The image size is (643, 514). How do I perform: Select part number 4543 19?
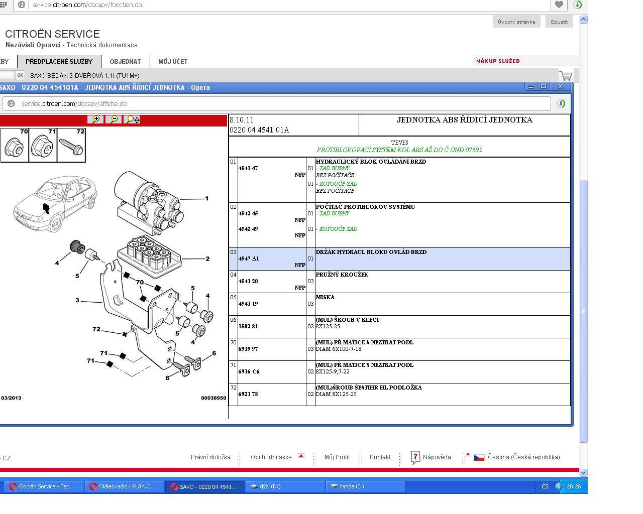pyautogui.click(x=248, y=304)
